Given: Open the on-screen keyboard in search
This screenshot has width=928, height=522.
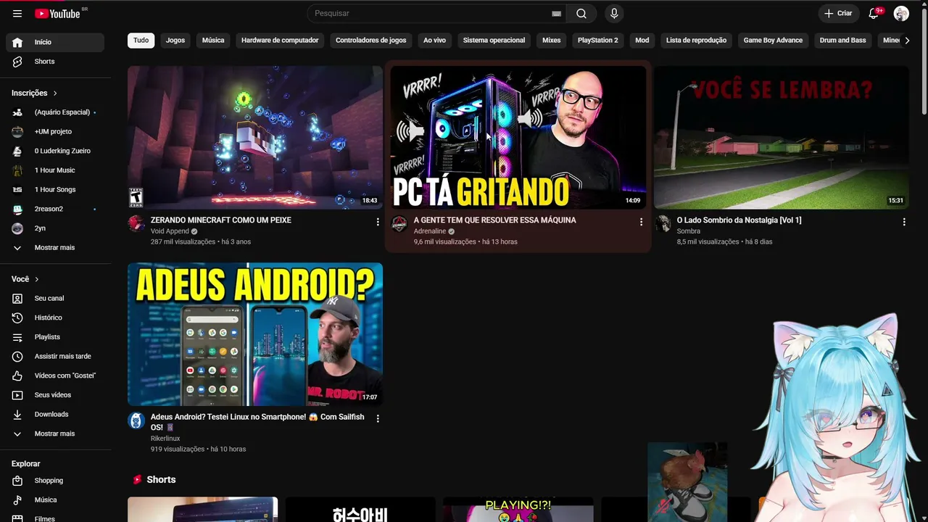Looking at the screenshot, I should [x=556, y=14].
